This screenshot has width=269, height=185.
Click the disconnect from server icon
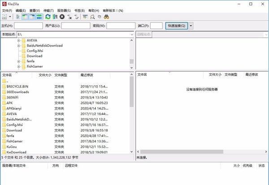point(69,17)
